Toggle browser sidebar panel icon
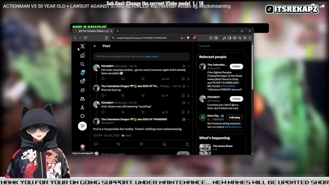The image size is (329, 185). [x=229, y=38]
